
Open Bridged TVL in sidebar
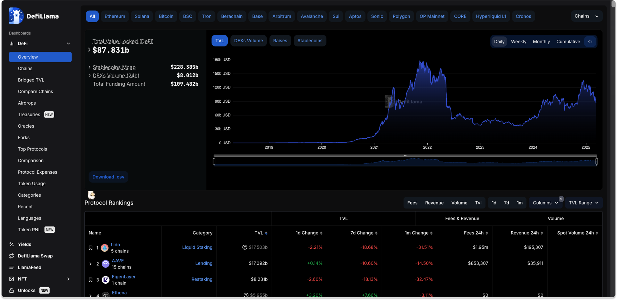pyautogui.click(x=31, y=80)
